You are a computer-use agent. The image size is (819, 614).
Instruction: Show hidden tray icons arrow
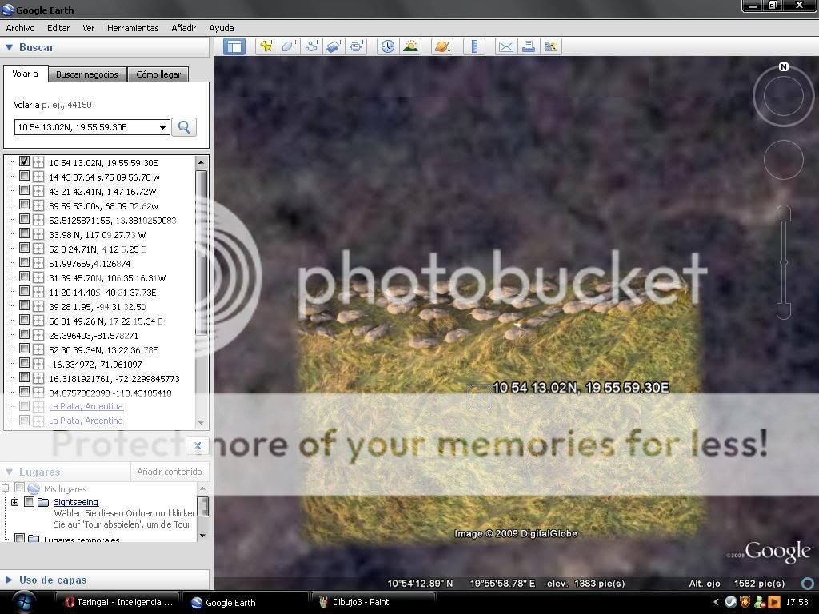716,602
